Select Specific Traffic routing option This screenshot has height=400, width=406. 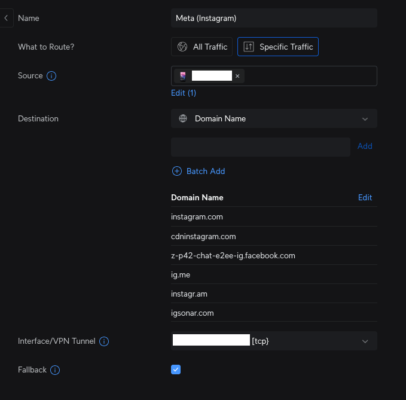point(278,47)
